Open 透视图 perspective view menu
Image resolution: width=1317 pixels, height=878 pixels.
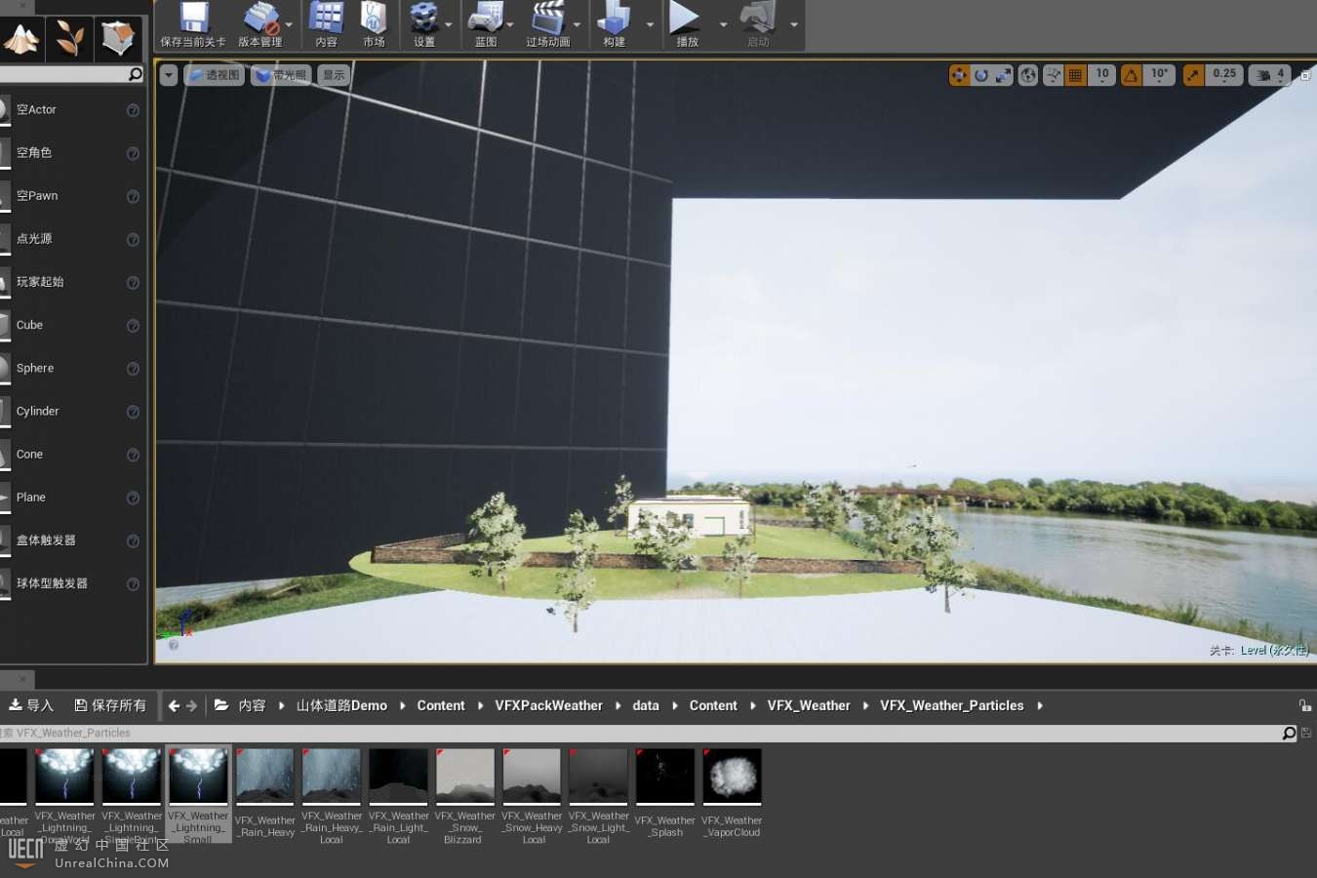coord(214,75)
